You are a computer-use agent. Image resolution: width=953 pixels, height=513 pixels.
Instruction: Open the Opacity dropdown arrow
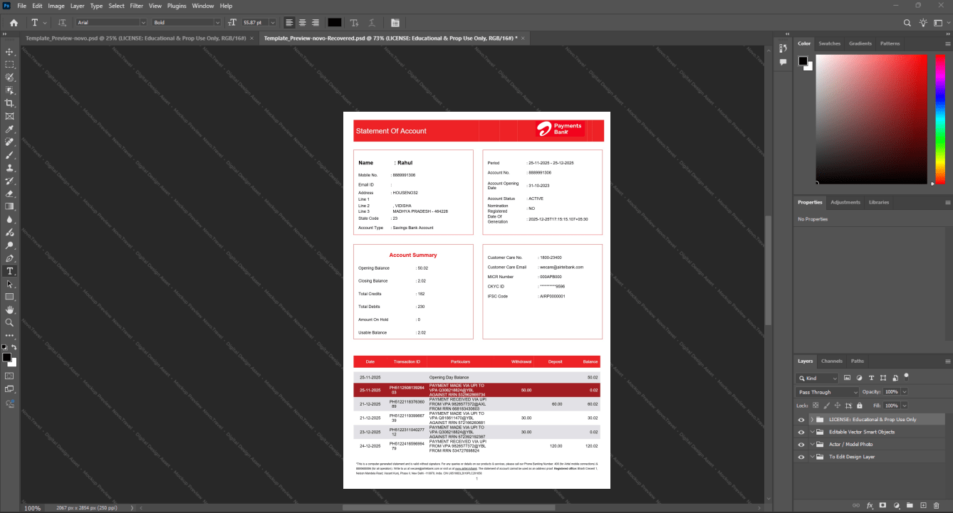(905, 392)
